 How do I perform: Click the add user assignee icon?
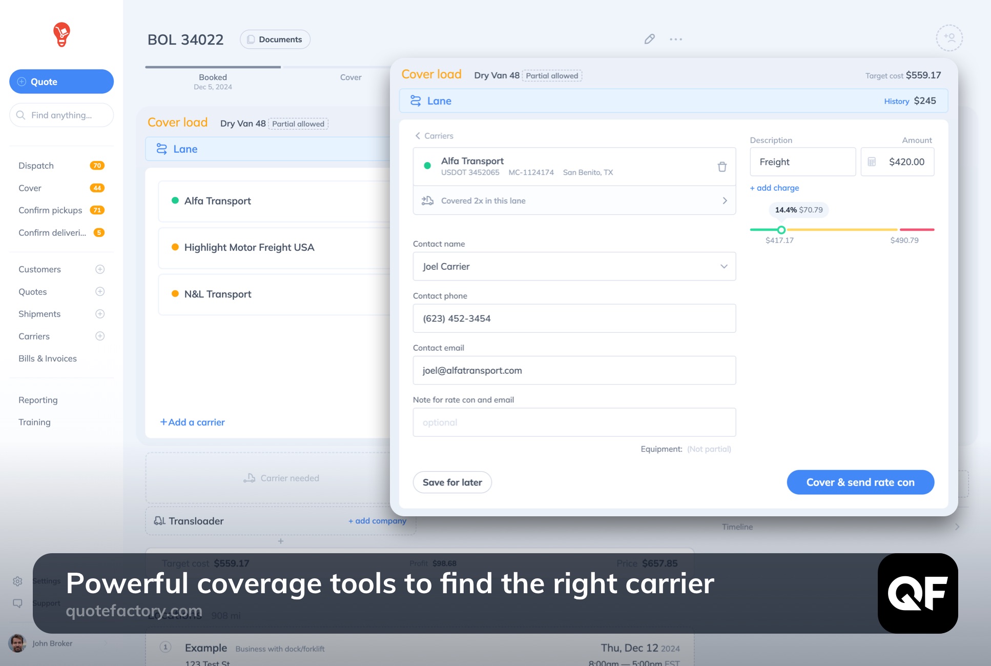click(949, 38)
